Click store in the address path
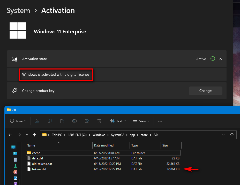The image size is (240, 185). click(x=144, y=135)
